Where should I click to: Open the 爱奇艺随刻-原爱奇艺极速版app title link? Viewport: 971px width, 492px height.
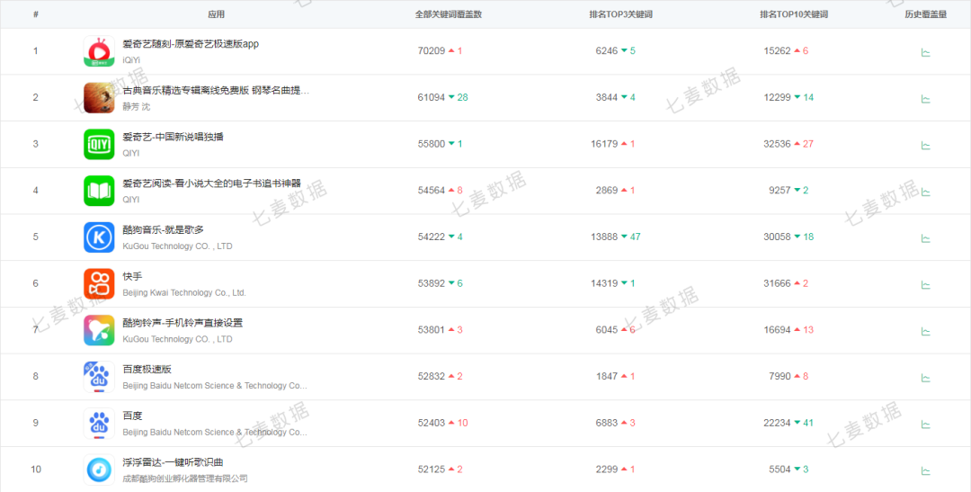pos(191,44)
